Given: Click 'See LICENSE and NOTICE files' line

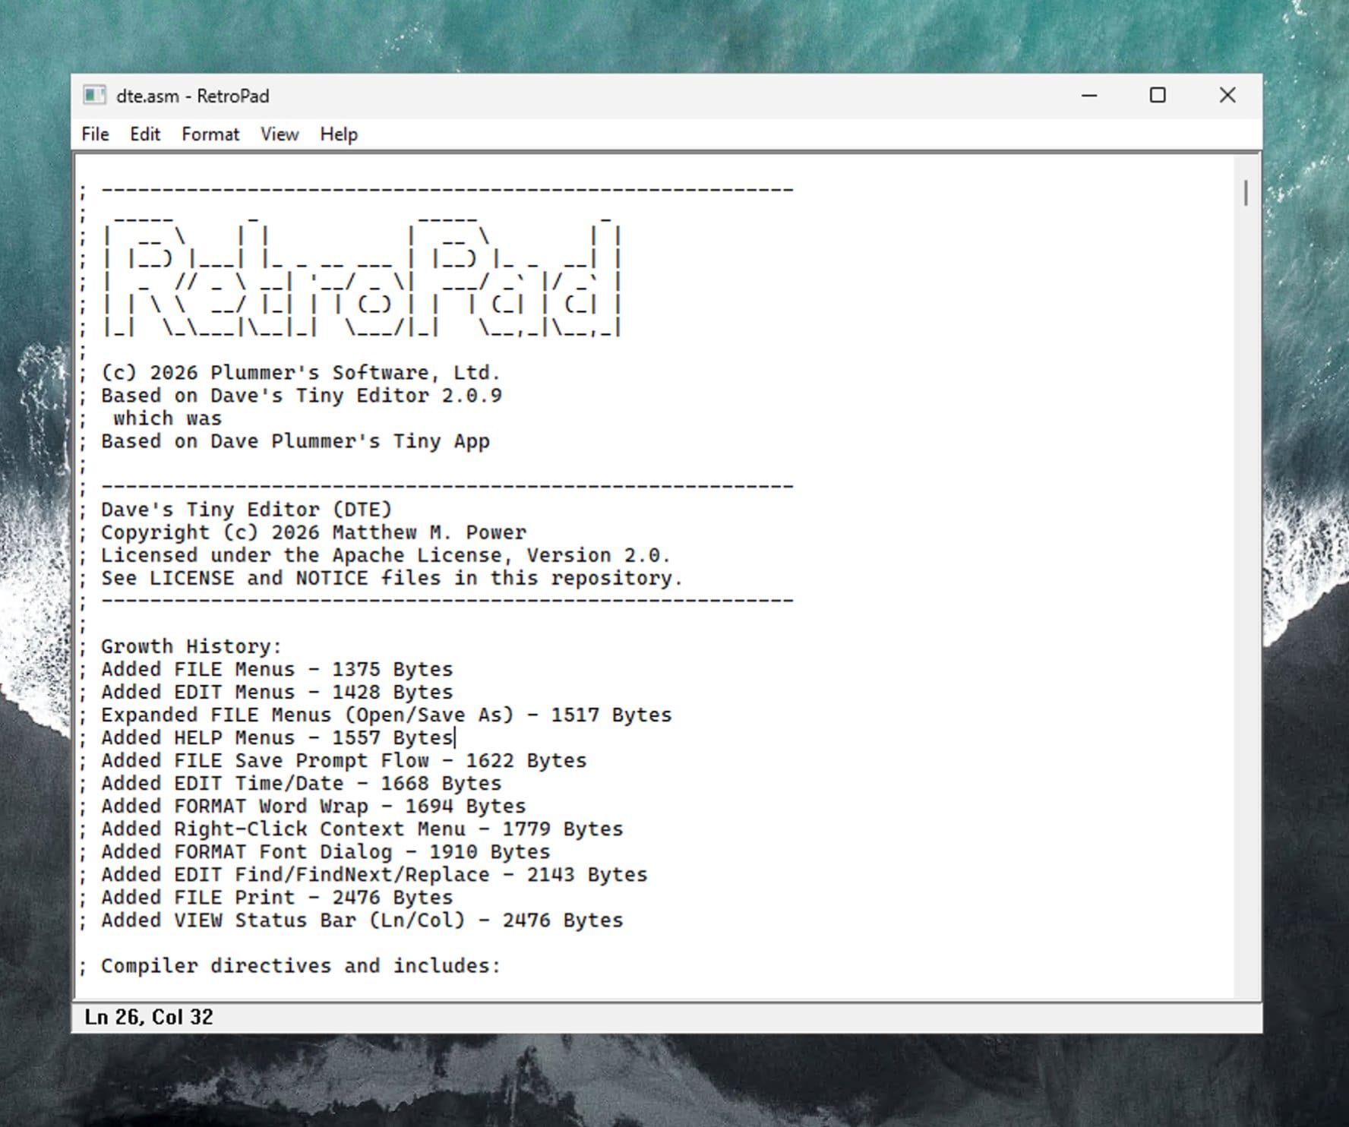Looking at the screenshot, I should pyautogui.click(x=392, y=578).
